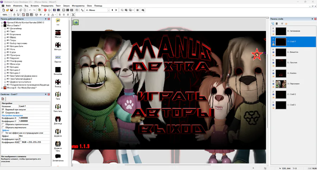This screenshot has height=170, width=317.
Task: Select the Выбор персонажа frame in the tree
Action: click(18, 43)
